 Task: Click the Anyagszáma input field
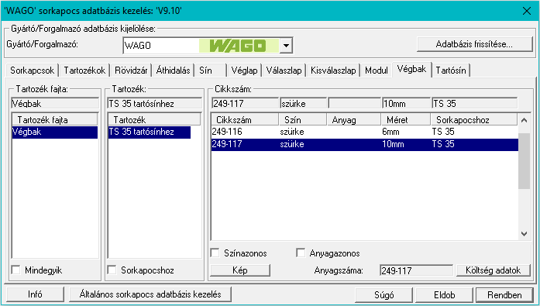click(x=416, y=270)
